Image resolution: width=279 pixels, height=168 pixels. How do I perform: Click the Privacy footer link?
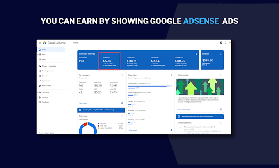point(47,133)
